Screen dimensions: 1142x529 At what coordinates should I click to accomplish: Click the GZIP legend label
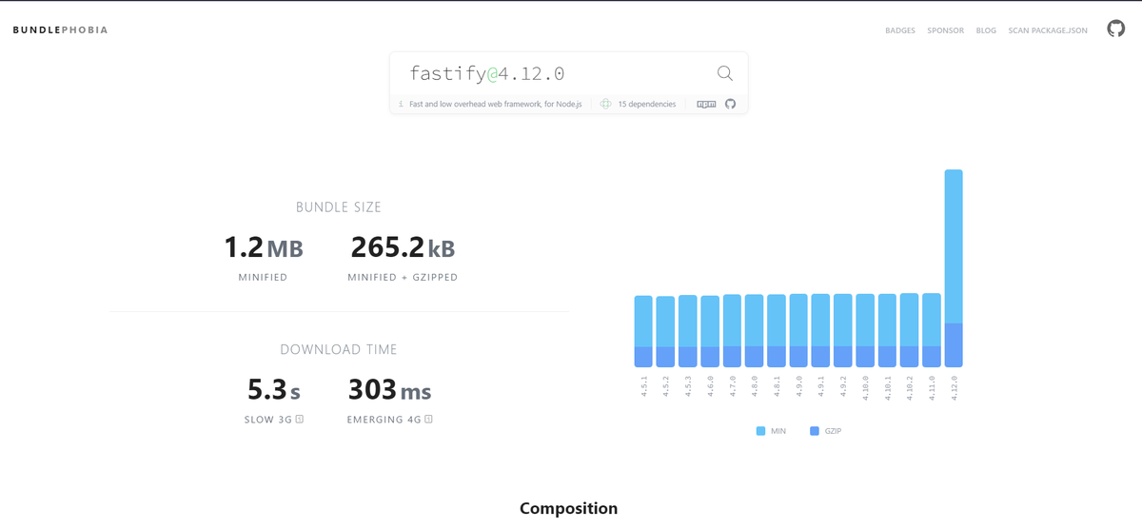coord(833,431)
